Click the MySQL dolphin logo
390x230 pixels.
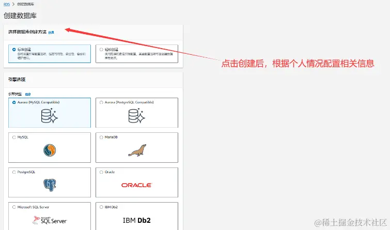coord(50,150)
